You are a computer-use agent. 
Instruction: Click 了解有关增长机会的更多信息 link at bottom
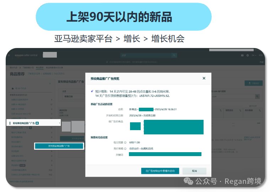[21, 181]
